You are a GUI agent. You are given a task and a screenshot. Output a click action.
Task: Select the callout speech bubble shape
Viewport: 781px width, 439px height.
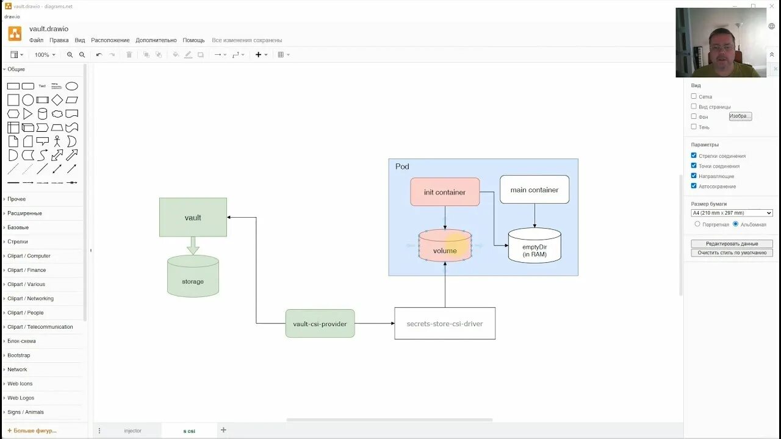43,141
